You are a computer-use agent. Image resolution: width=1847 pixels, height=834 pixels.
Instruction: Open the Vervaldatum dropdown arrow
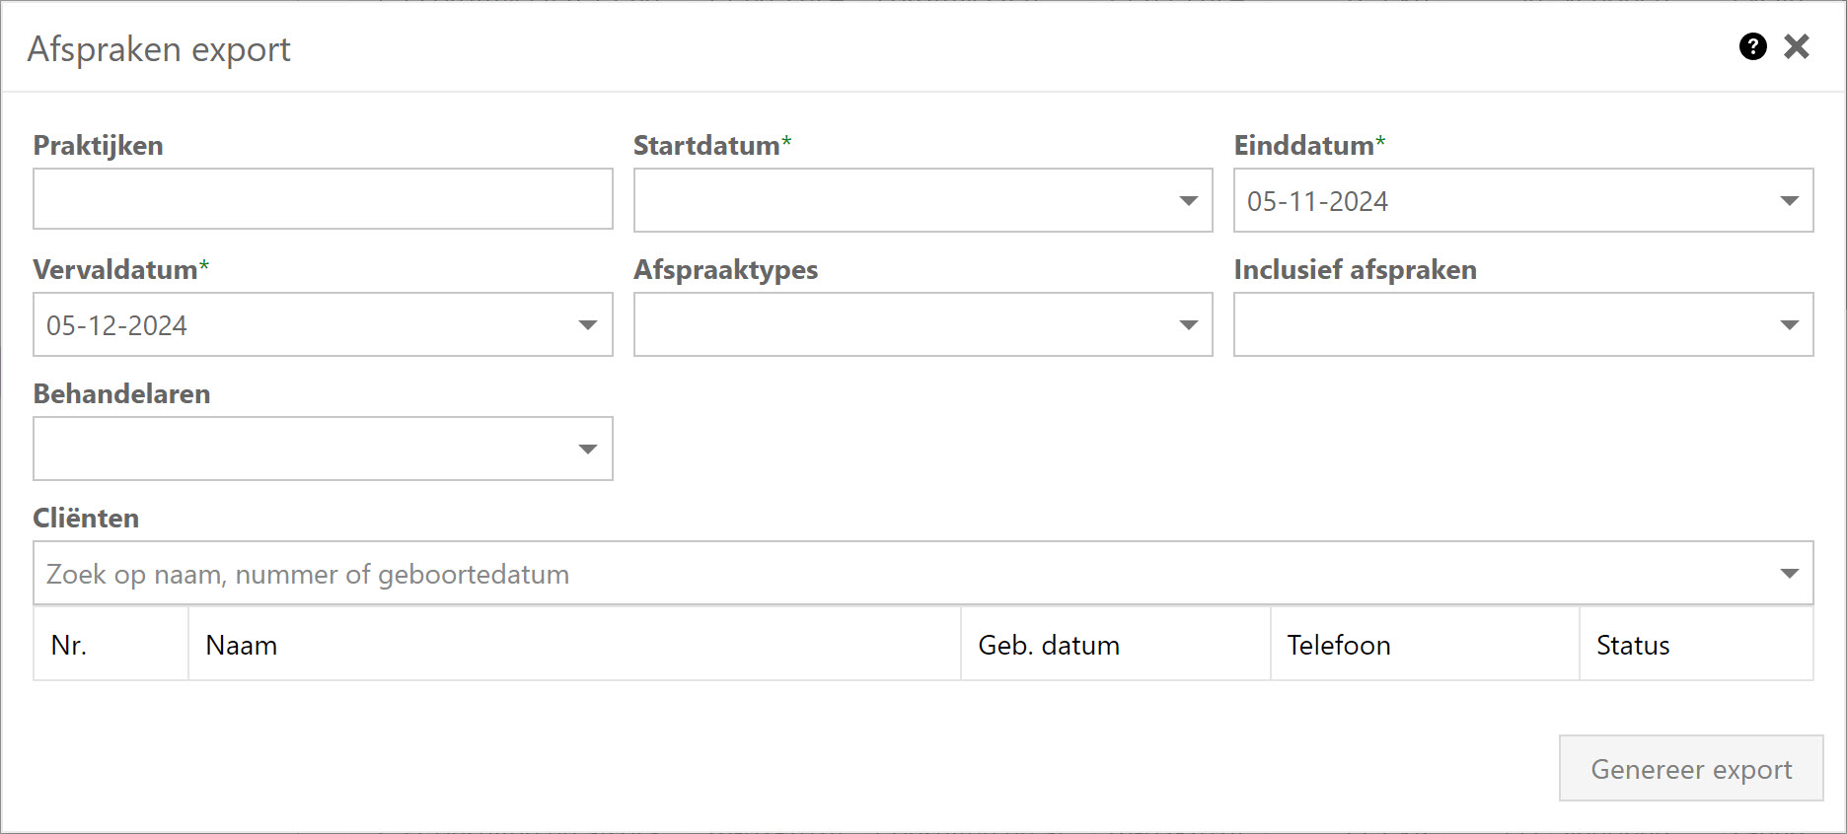588,325
